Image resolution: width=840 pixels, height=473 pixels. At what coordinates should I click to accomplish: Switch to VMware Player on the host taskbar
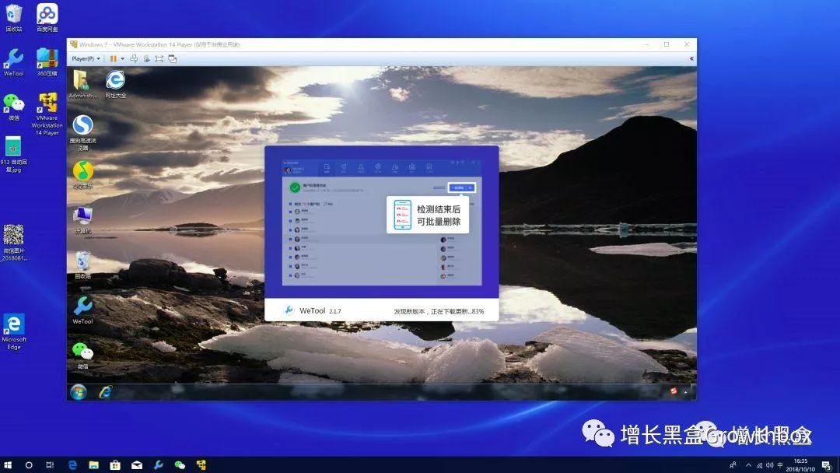pyautogui.click(x=201, y=465)
